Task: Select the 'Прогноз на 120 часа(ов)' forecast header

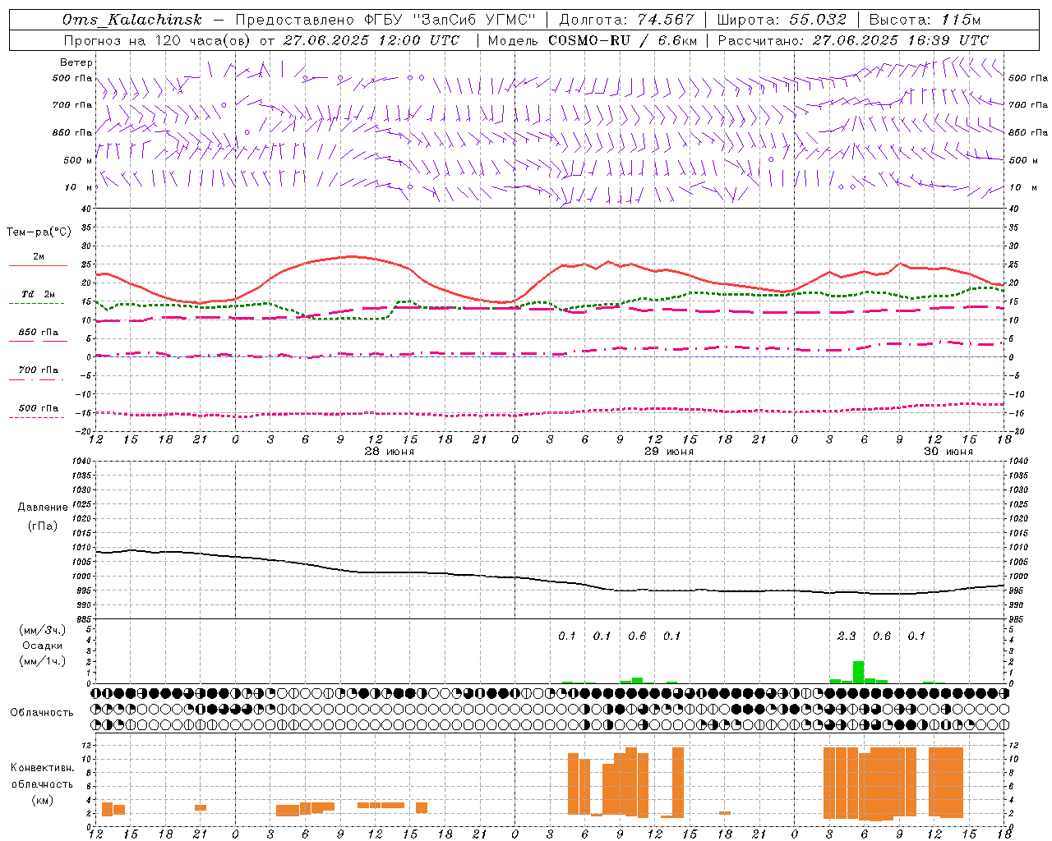Action: (158, 40)
